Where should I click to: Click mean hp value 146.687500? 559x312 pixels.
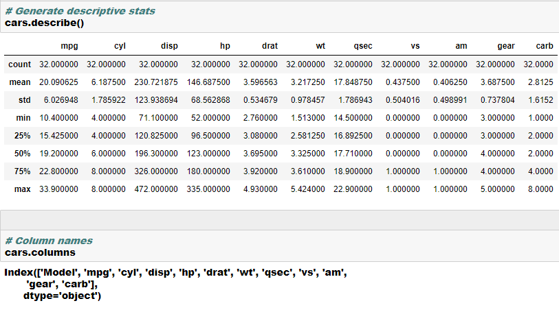point(208,82)
